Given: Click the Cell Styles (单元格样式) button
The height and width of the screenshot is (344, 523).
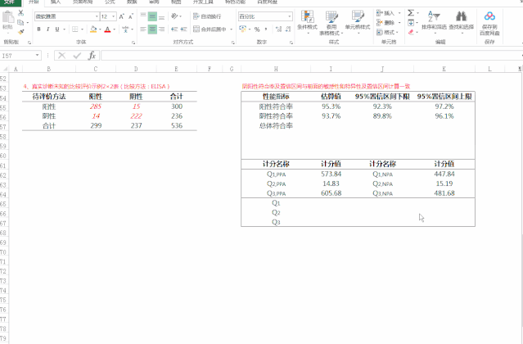Looking at the screenshot, I should [358, 20].
